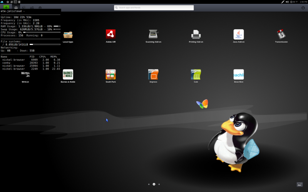The height and width of the screenshot is (192, 308).
Task: Launch the Barnes & Noble app
Action: pos(68,74)
